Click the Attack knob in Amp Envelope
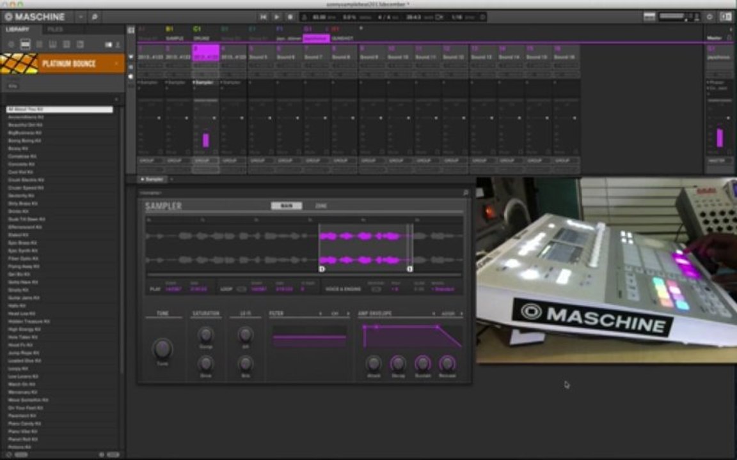 click(374, 364)
